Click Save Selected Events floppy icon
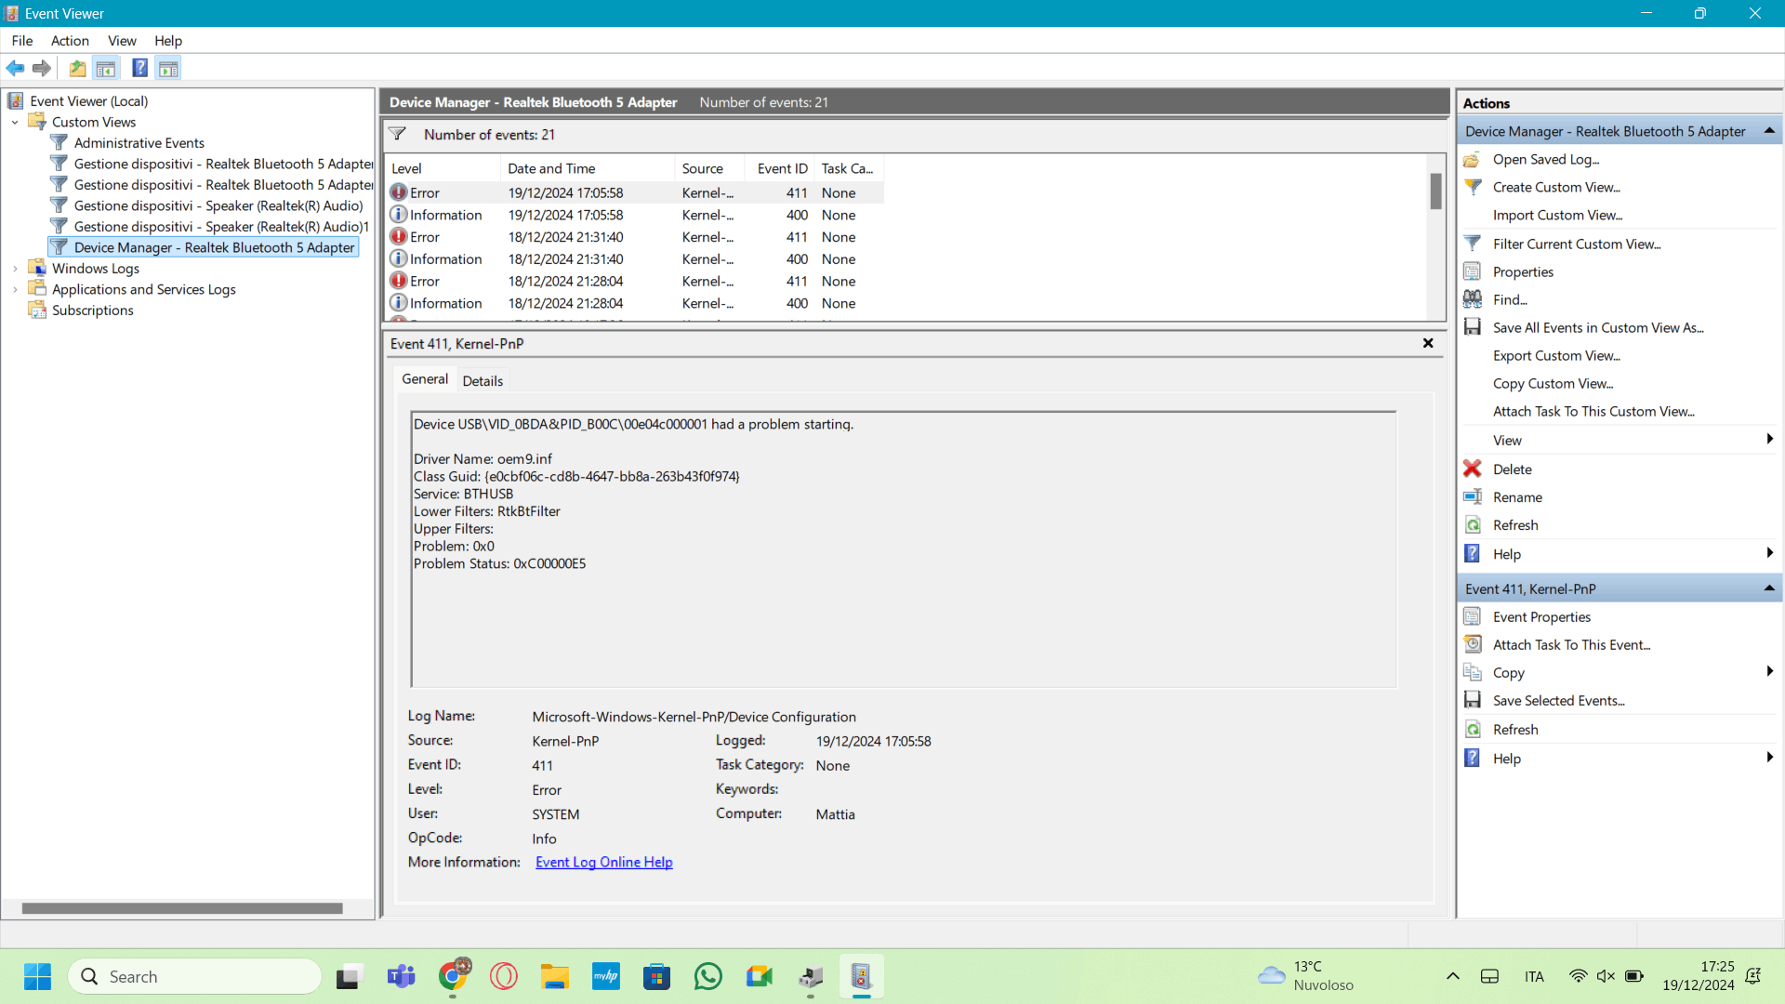This screenshot has width=1785, height=1004. pyautogui.click(x=1473, y=700)
